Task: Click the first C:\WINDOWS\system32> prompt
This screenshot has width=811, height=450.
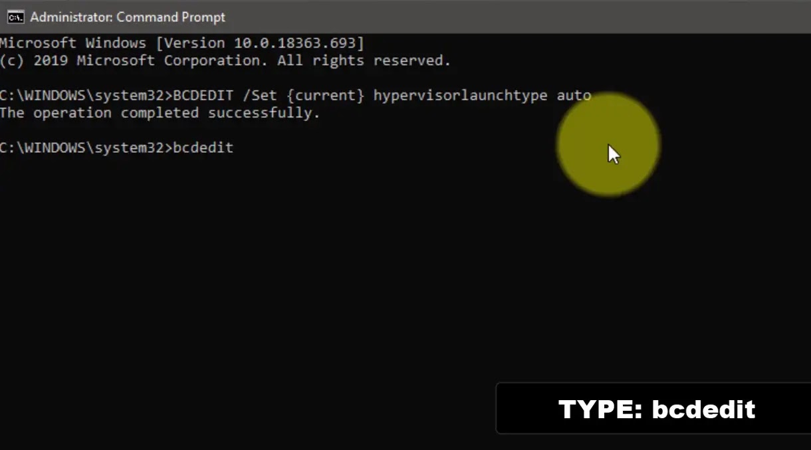Action: pos(85,96)
